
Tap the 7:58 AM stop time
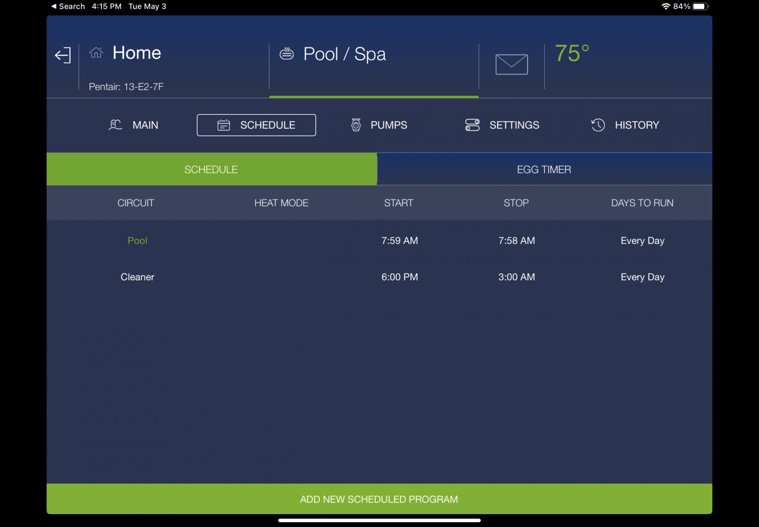pos(516,240)
